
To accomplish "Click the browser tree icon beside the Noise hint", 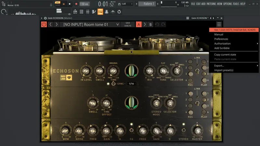I will tap(4, 4).
